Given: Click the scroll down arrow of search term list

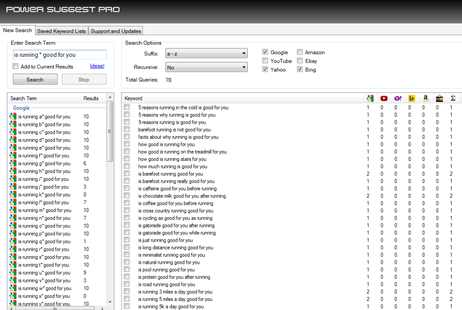Looking at the screenshot, I should [110, 302].
